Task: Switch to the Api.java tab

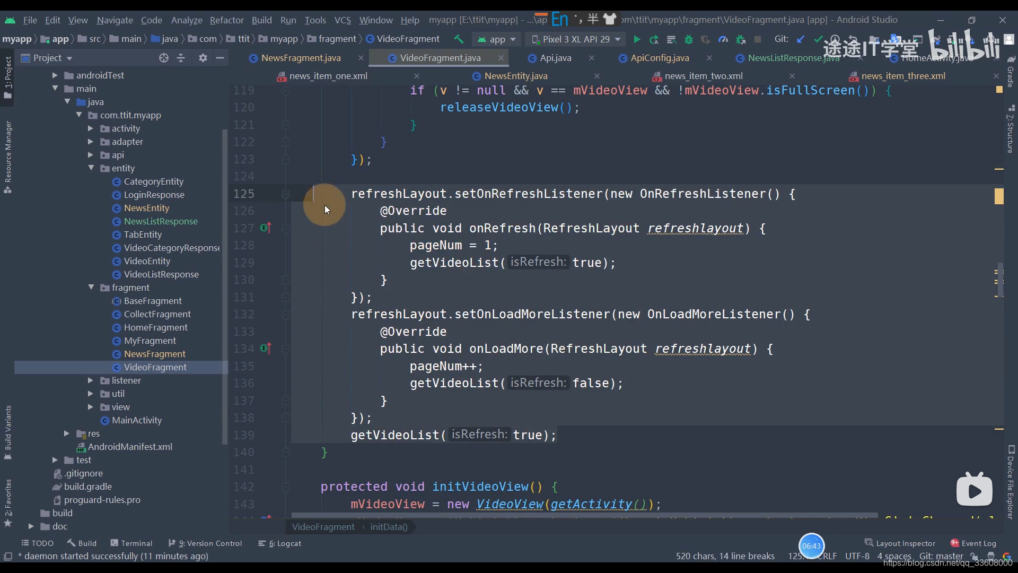Action: pyautogui.click(x=555, y=58)
